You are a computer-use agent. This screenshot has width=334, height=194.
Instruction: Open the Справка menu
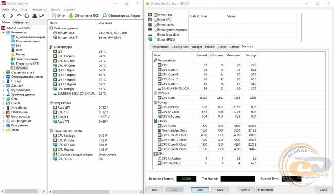point(69,9)
